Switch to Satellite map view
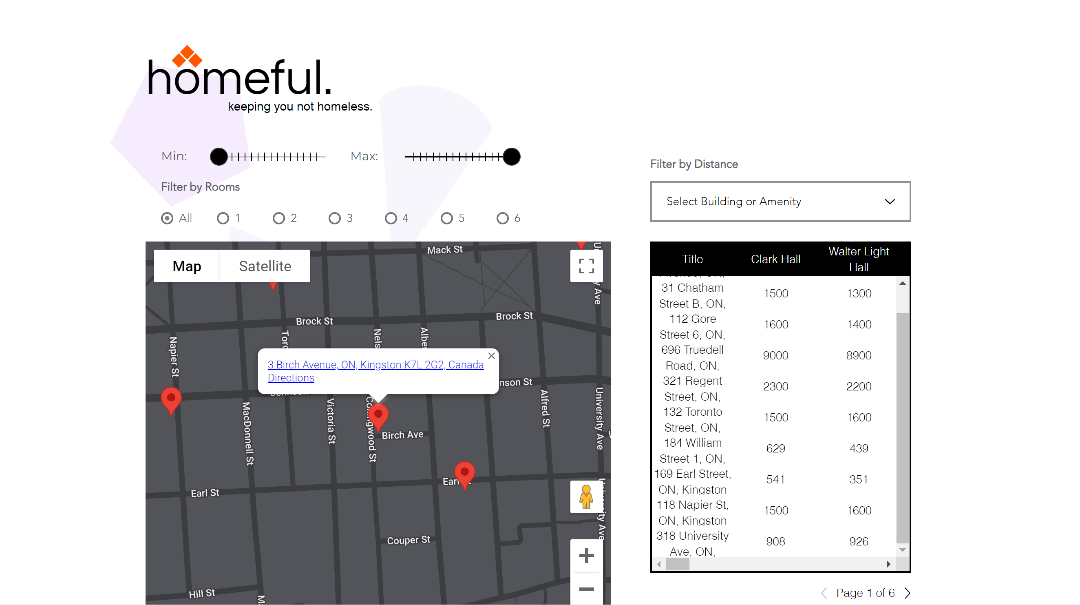1080x605 pixels. (x=265, y=266)
